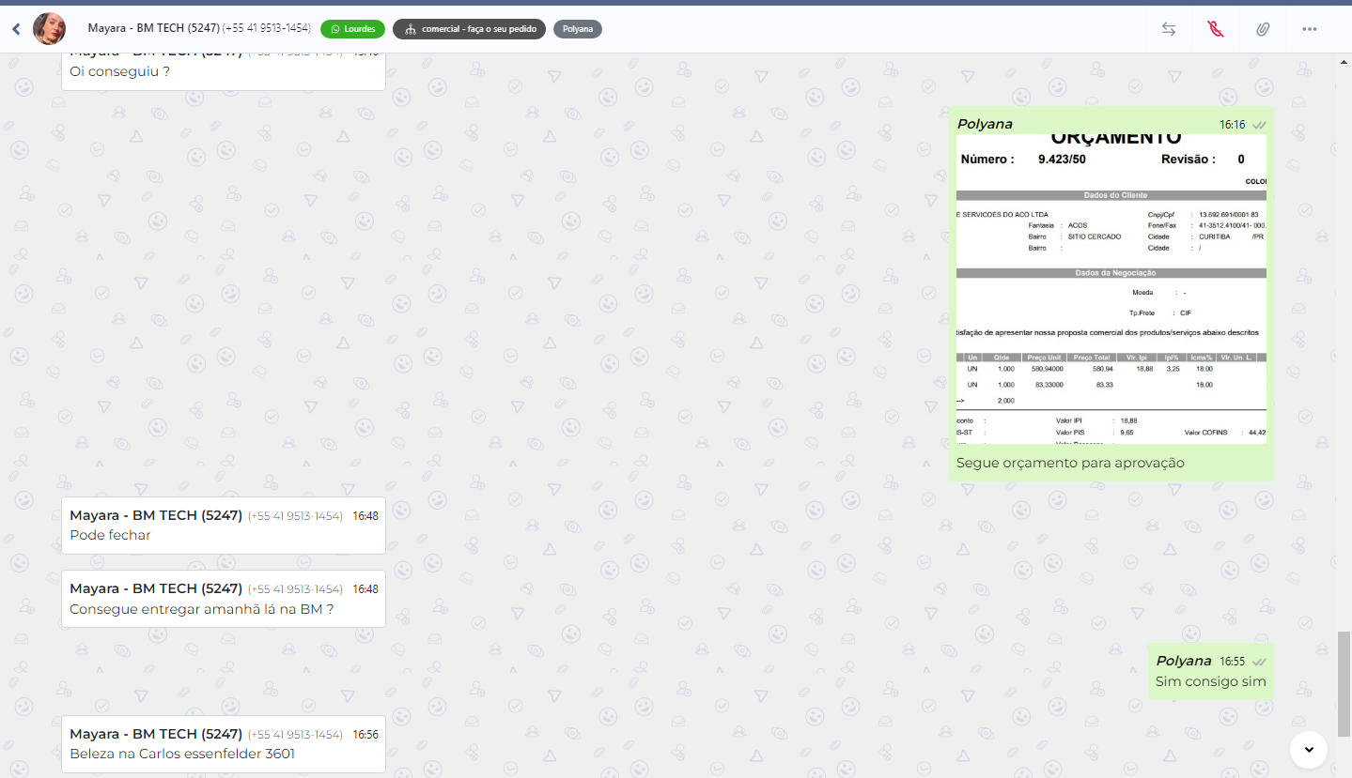
Task: Click the green Lourdes WhatsApp channel tag
Action: click(352, 29)
